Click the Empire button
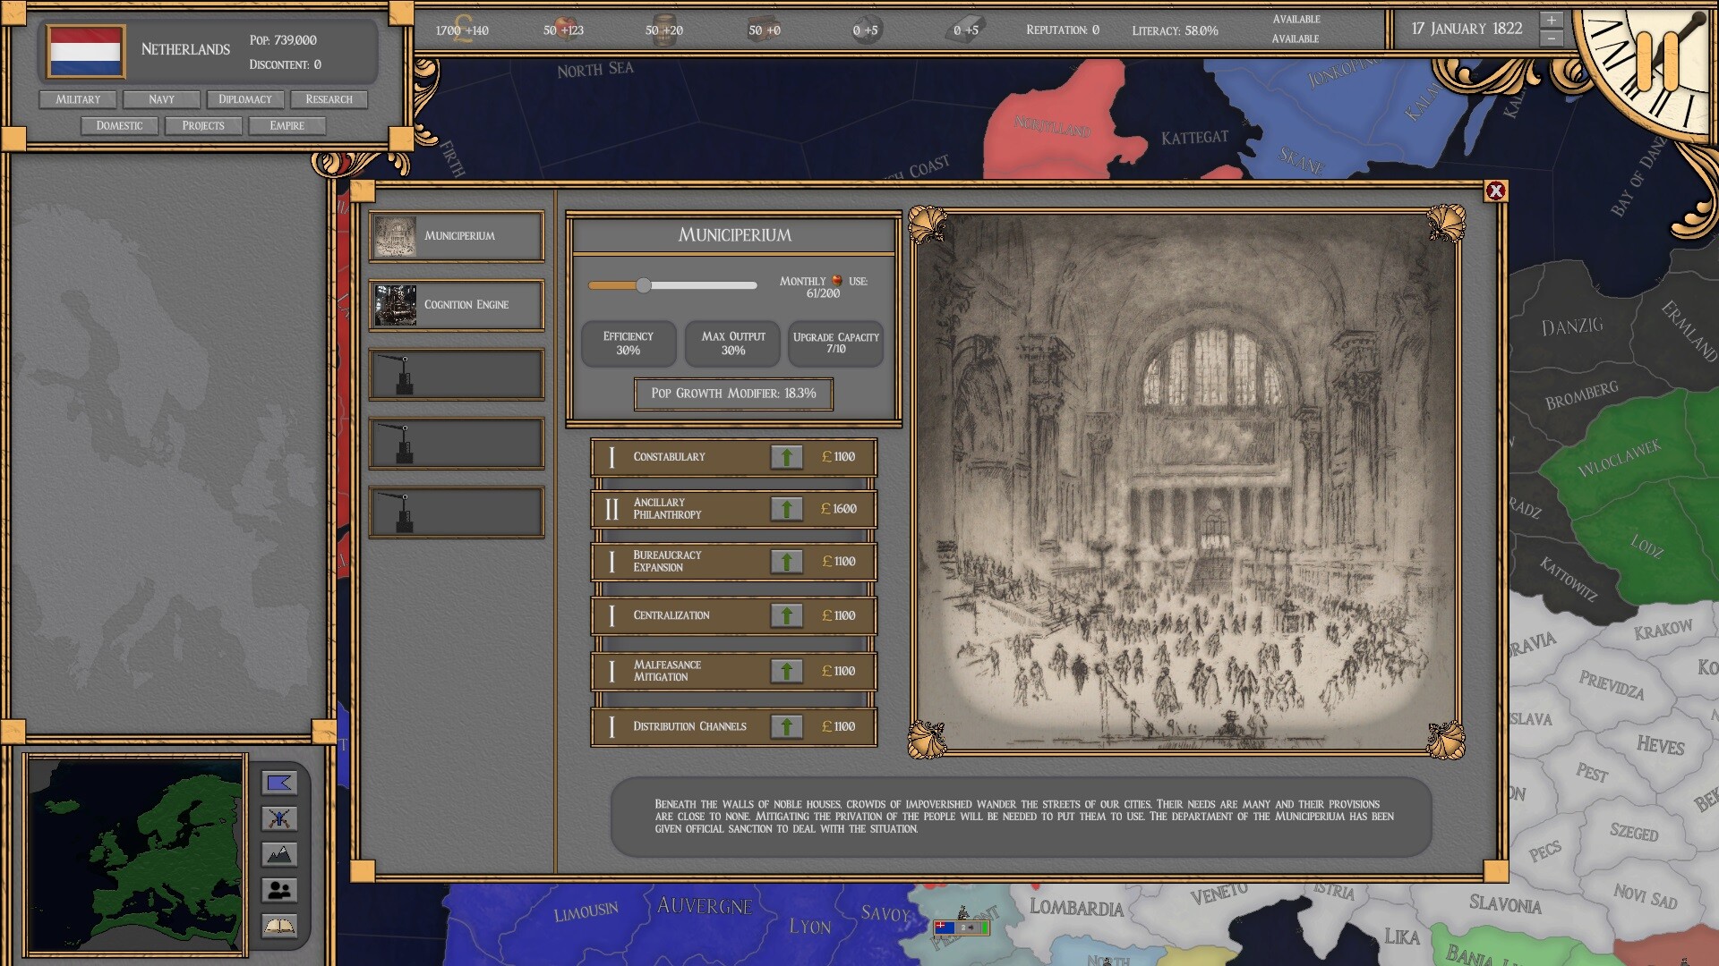This screenshot has width=1719, height=966. coord(286,126)
